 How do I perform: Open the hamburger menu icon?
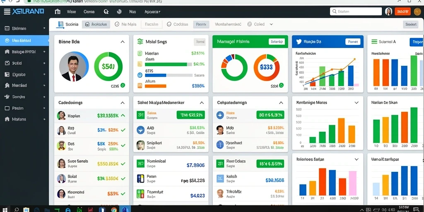7,12
